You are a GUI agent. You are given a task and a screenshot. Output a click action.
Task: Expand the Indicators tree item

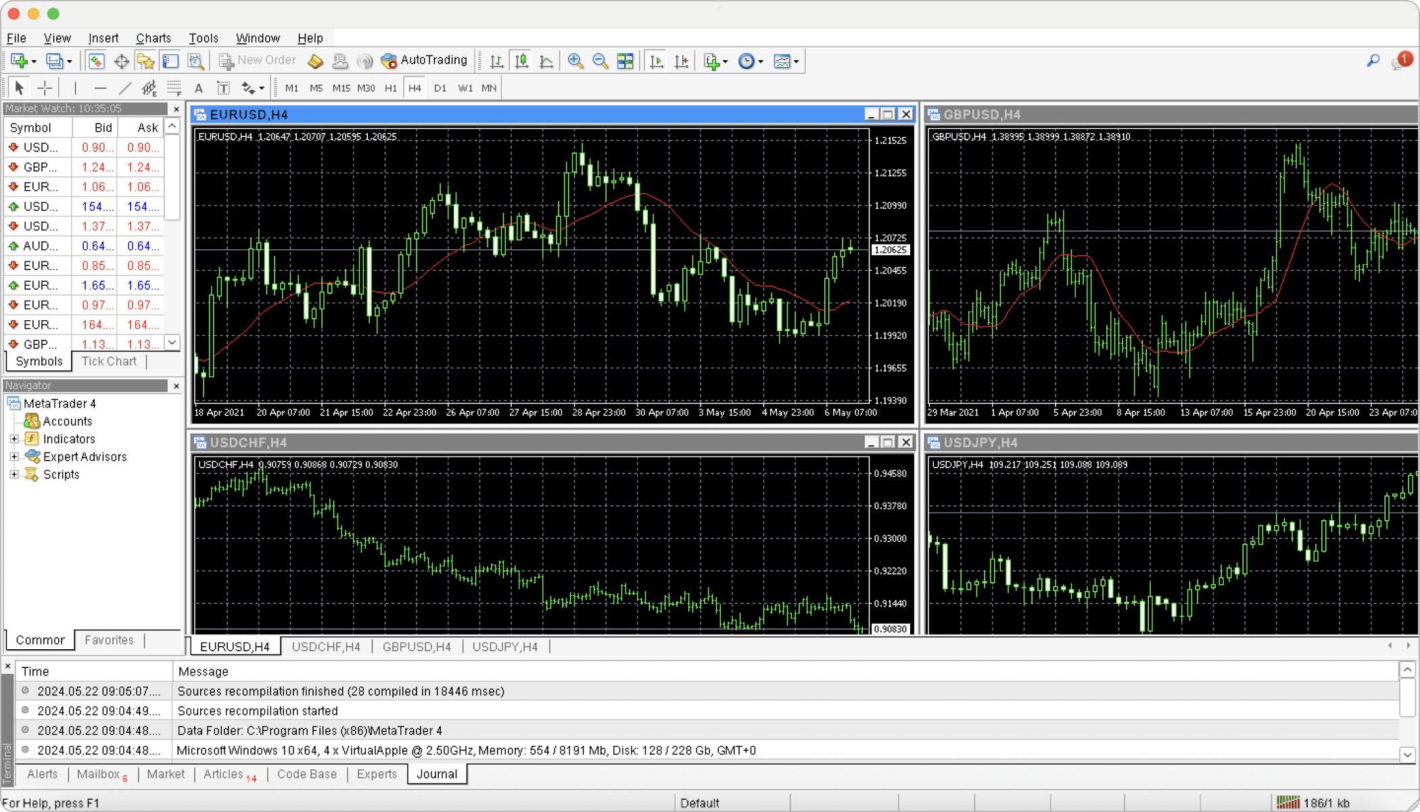pyautogui.click(x=14, y=438)
